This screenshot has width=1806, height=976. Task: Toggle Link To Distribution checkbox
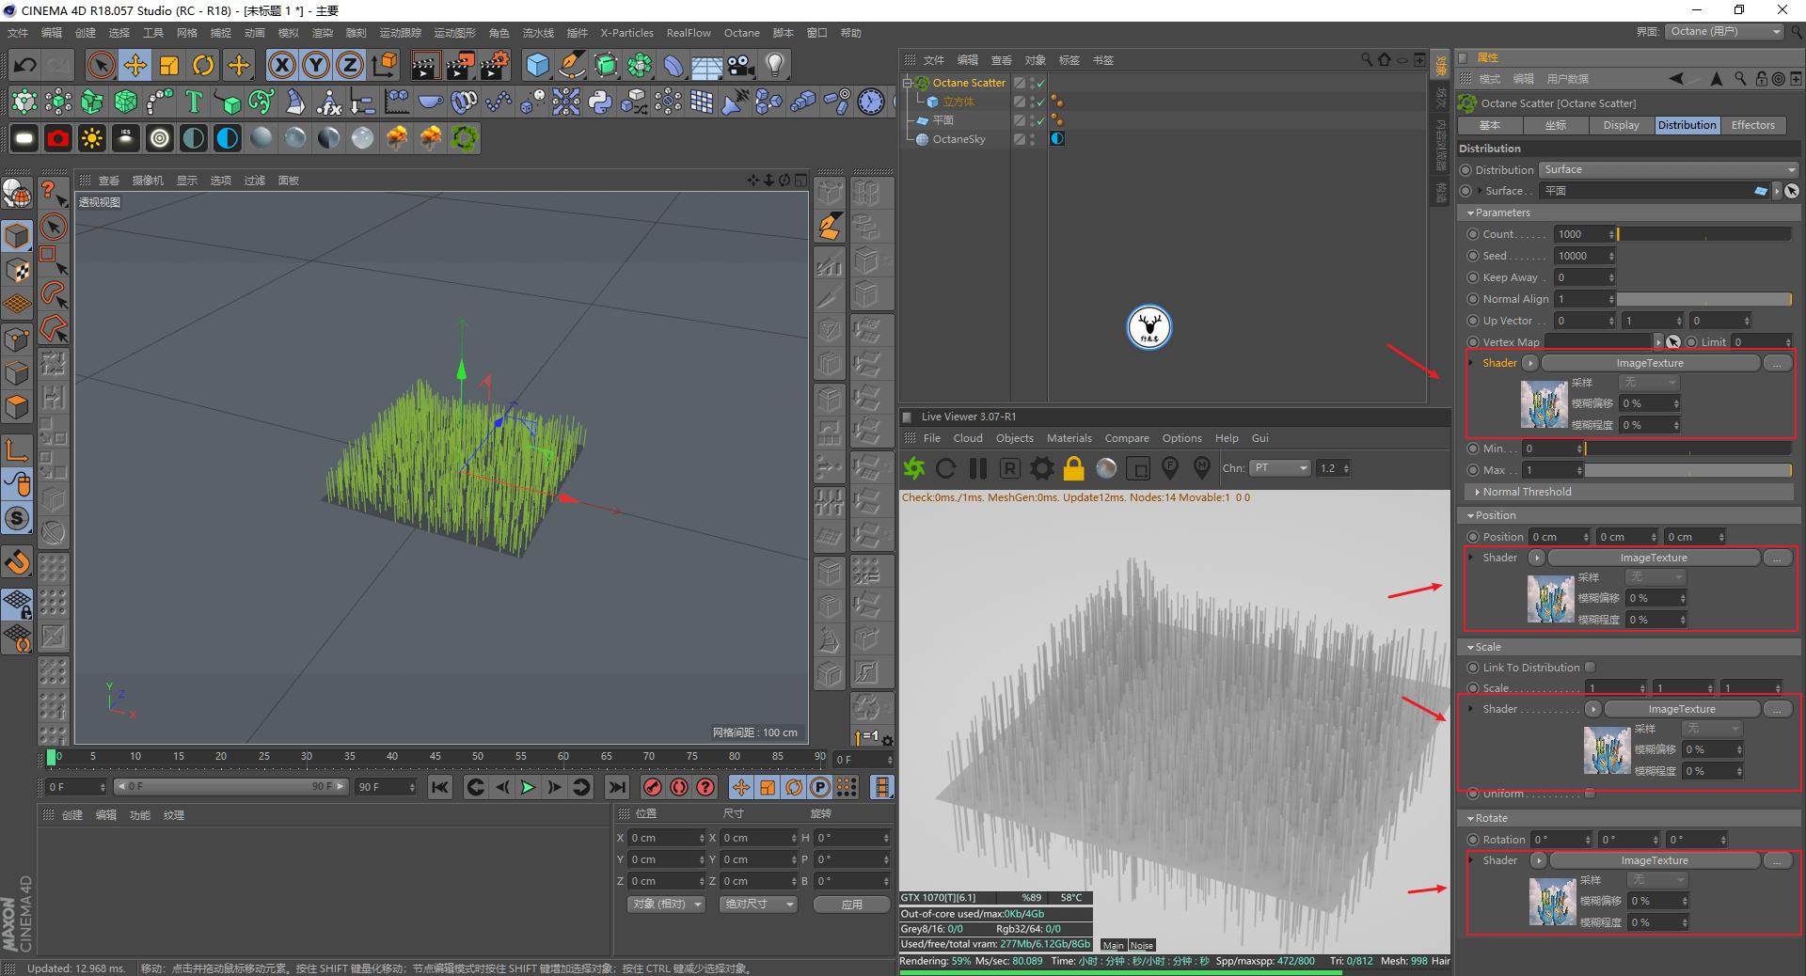pyautogui.click(x=1590, y=668)
